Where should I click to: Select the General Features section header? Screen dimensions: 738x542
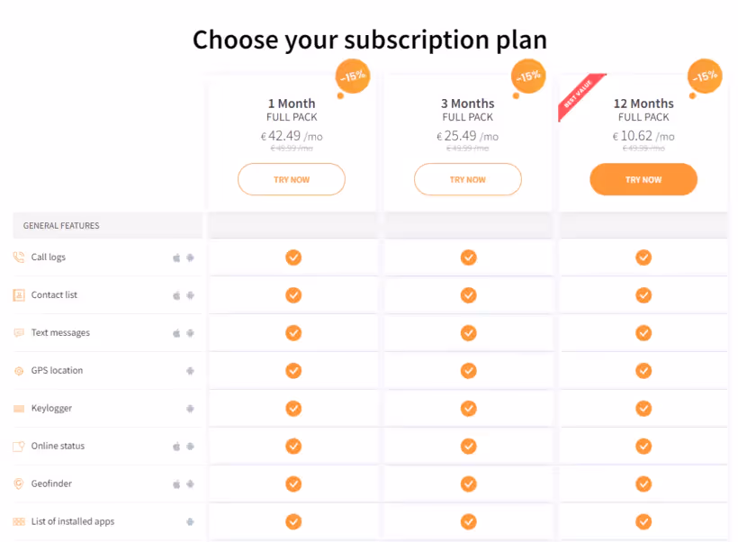click(108, 226)
